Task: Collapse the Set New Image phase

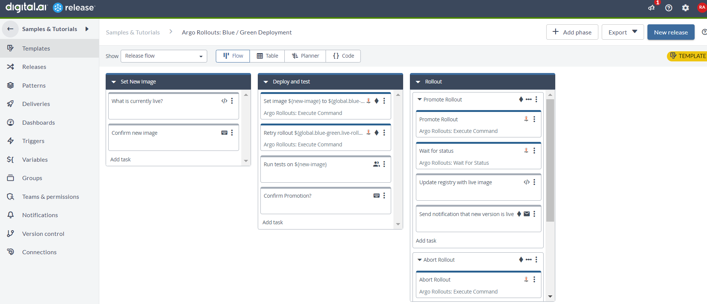Action: point(114,82)
